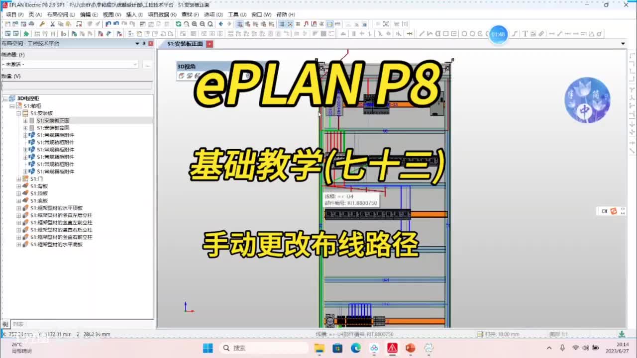Select S1:底板 in the tree
Image resolution: width=637 pixels, height=358 pixels.
(x=39, y=200)
